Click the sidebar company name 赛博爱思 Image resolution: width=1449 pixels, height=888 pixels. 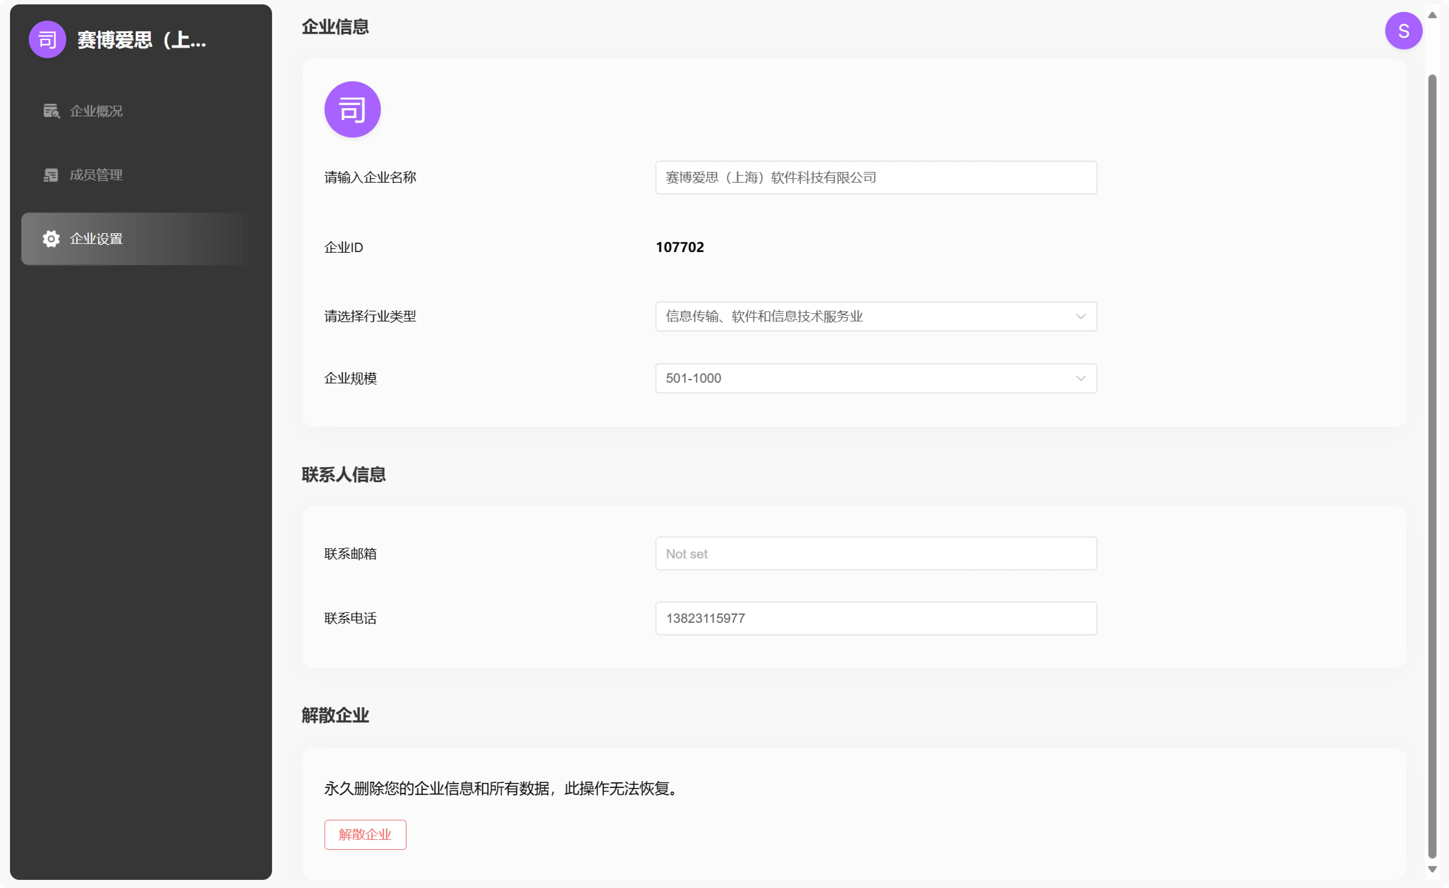(142, 40)
